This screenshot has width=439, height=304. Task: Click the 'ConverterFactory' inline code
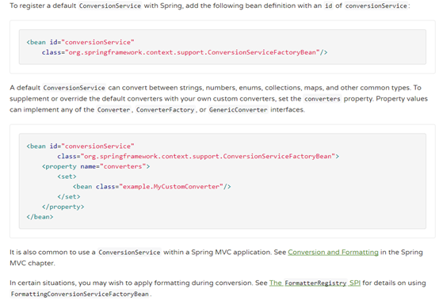tap(165, 110)
